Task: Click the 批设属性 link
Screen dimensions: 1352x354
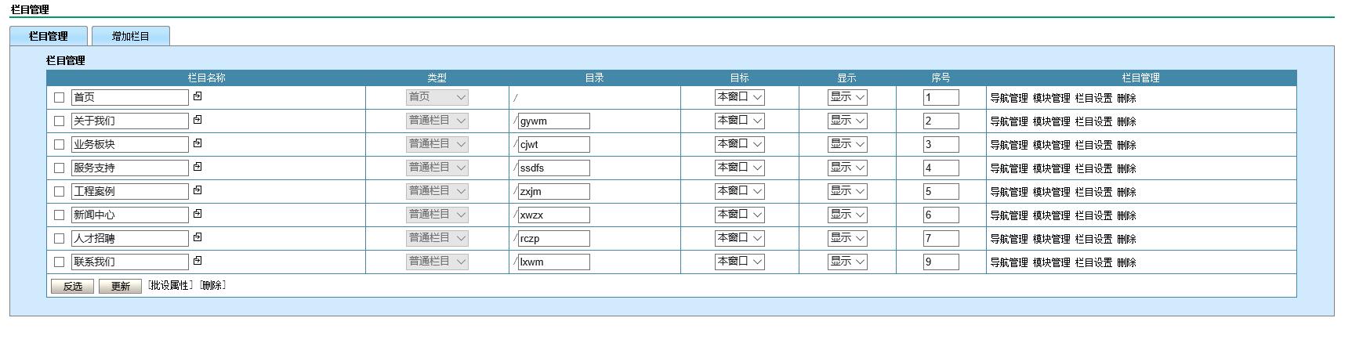Action: [x=170, y=285]
